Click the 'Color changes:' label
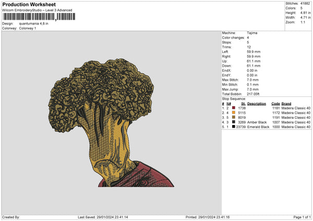Image resolution: width=313 pixels, height=221 pixels. click(x=233, y=38)
